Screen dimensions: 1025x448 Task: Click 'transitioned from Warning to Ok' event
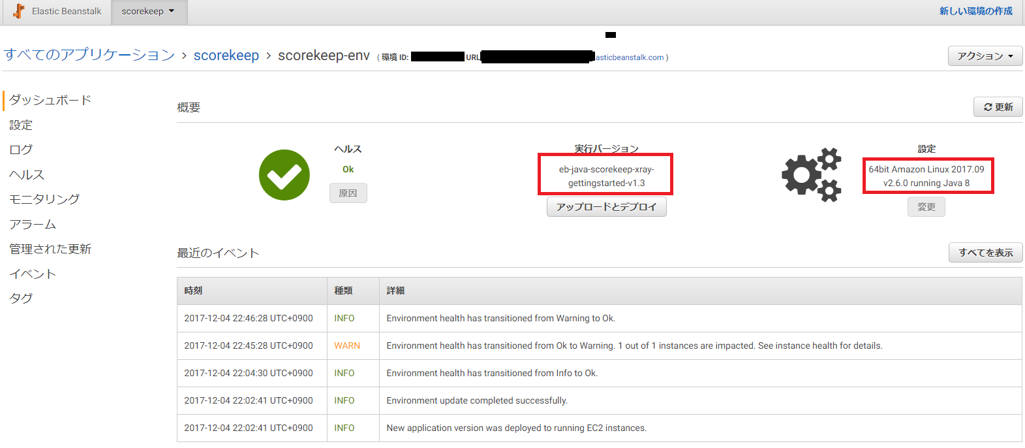tap(500, 318)
